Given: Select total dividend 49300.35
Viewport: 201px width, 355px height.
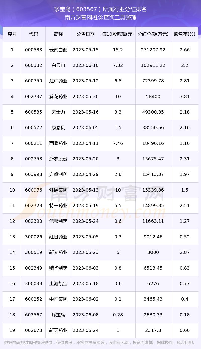Looking at the screenshot, I should pos(153,112).
